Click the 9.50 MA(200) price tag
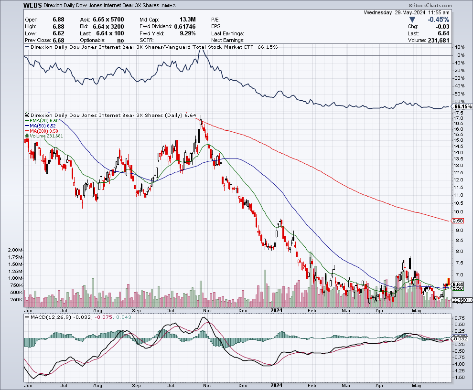The image size is (473, 390). pyautogui.click(x=458, y=221)
